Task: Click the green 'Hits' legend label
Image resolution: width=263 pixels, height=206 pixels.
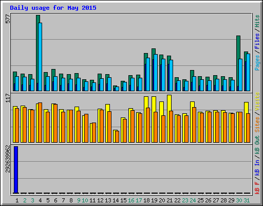Action: point(257,21)
